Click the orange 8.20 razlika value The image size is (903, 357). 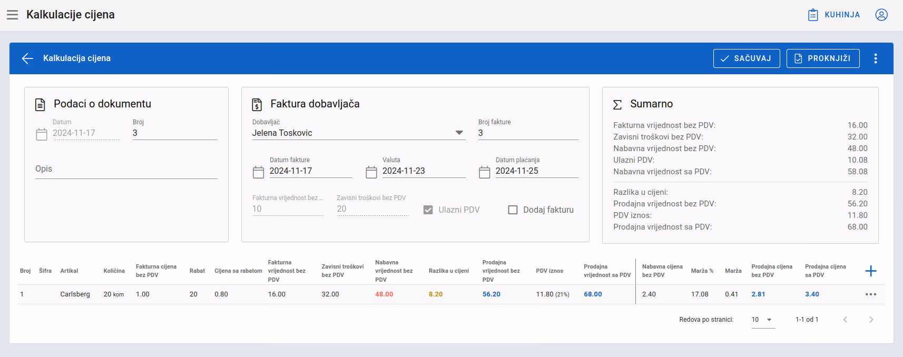tap(436, 294)
